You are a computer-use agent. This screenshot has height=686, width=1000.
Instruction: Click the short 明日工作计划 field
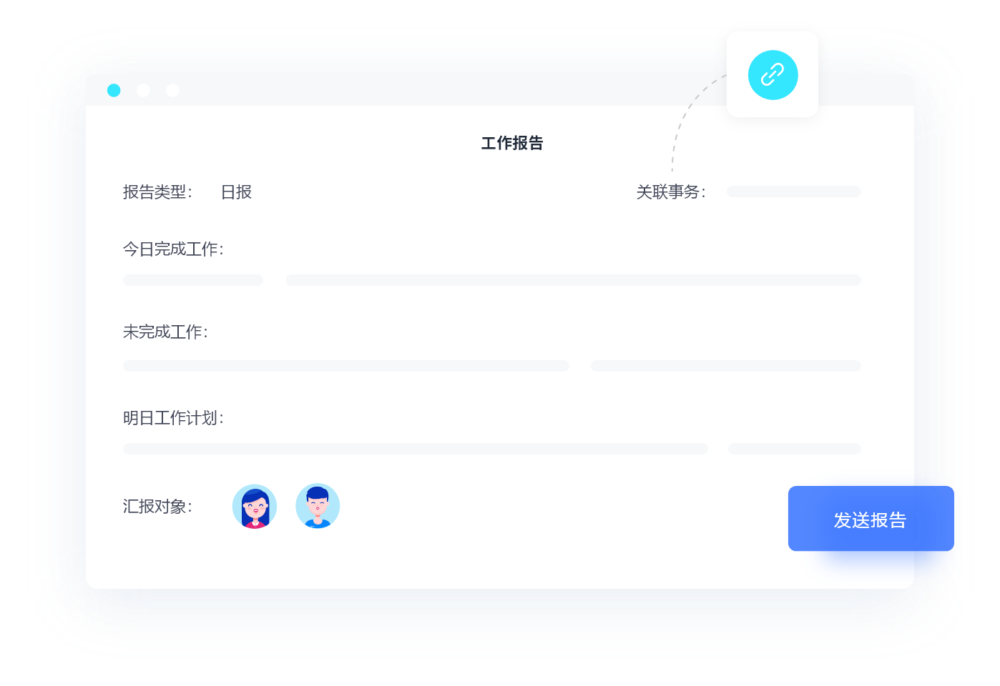(x=794, y=449)
